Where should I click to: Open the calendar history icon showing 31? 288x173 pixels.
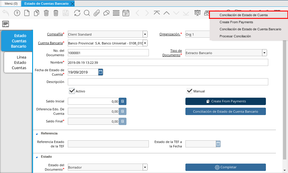pyautogui.click(x=126, y=13)
